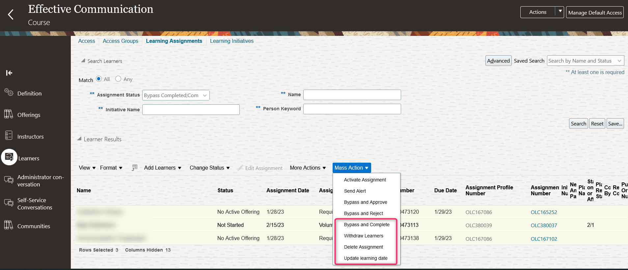Expand the Add Learners dropdown
The width and height of the screenshot is (628, 270).
(x=163, y=168)
